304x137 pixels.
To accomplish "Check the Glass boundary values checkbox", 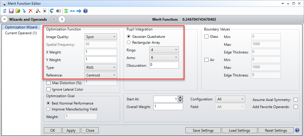I will [206, 37].
